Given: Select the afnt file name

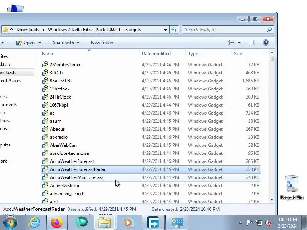Looking at the screenshot, I should [54, 201].
